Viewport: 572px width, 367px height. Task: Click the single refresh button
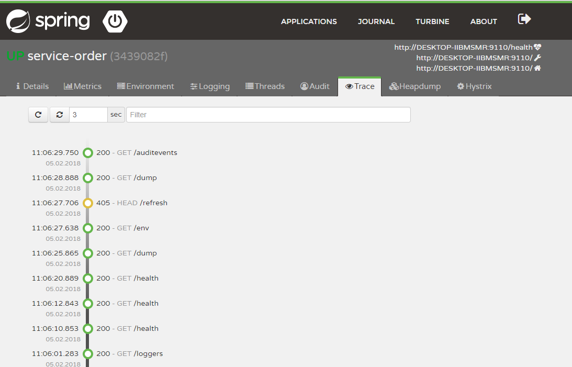click(x=38, y=115)
